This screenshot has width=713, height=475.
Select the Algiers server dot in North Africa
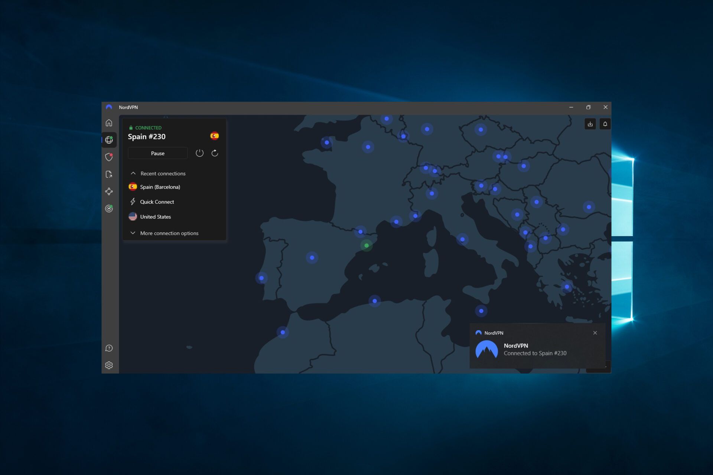(375, 301)
